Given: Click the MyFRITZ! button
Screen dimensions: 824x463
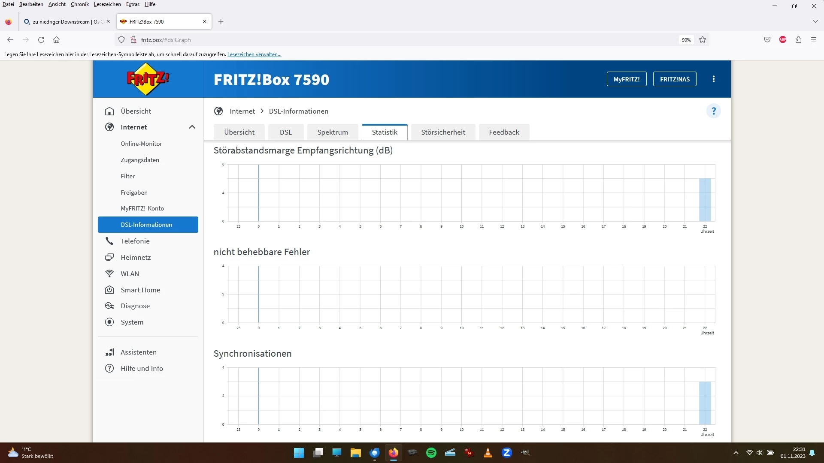Looking at the screenshot, I should coord(626,79).
